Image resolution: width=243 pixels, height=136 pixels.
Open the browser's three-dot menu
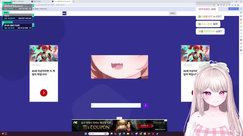[x=241, y=5]
